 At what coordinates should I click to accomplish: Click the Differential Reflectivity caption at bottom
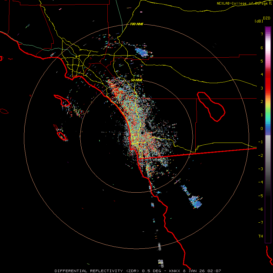pos(138,271)
